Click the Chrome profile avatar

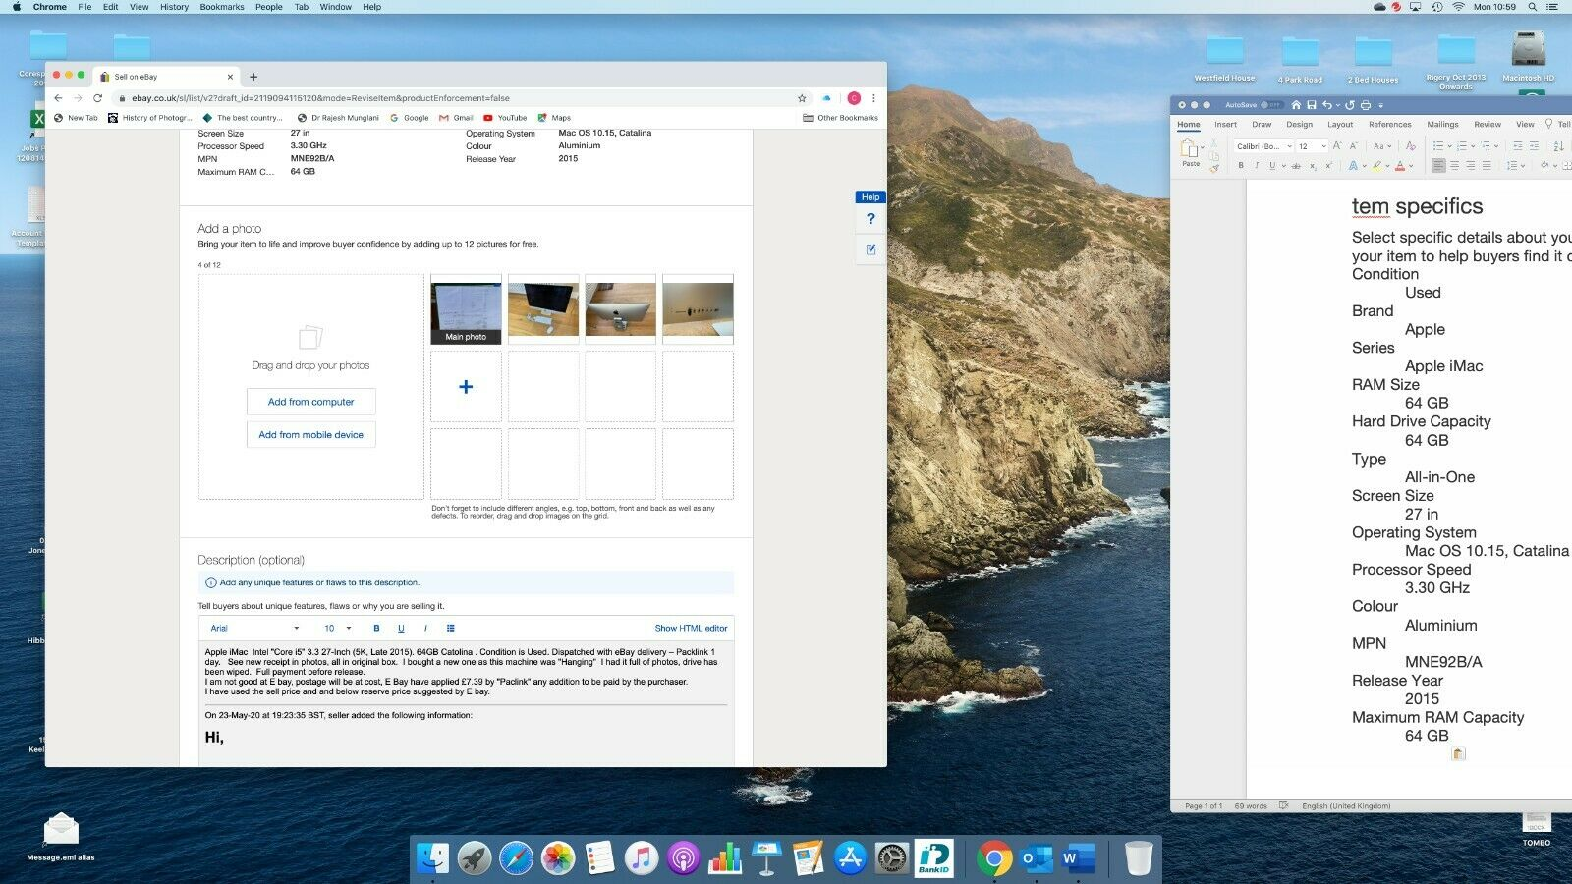tap(854, 98)
